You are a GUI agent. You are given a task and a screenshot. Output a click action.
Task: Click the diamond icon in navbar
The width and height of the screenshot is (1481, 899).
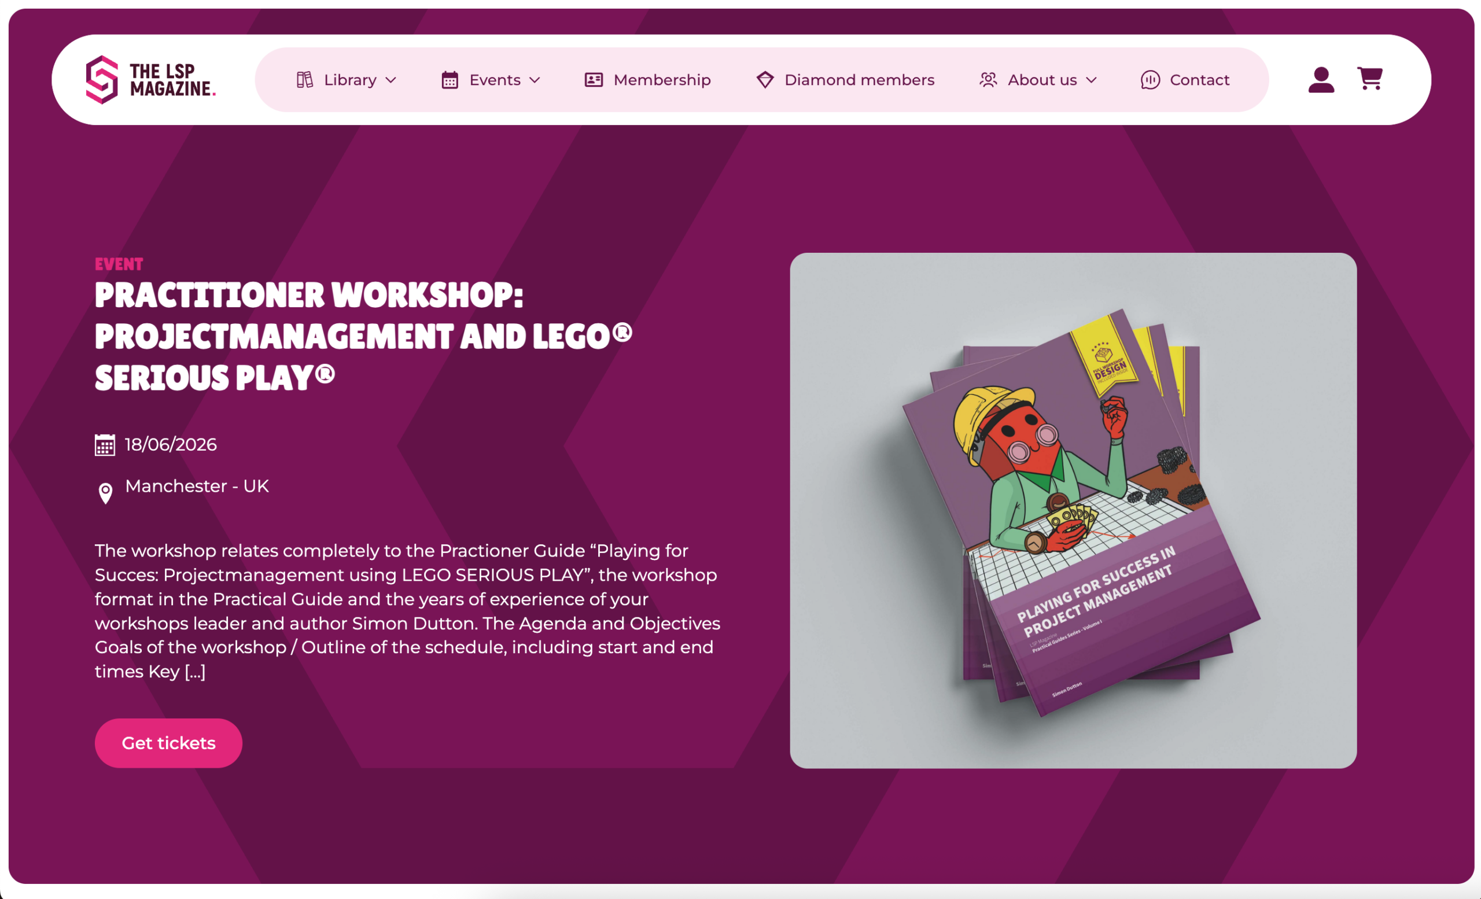765,80
